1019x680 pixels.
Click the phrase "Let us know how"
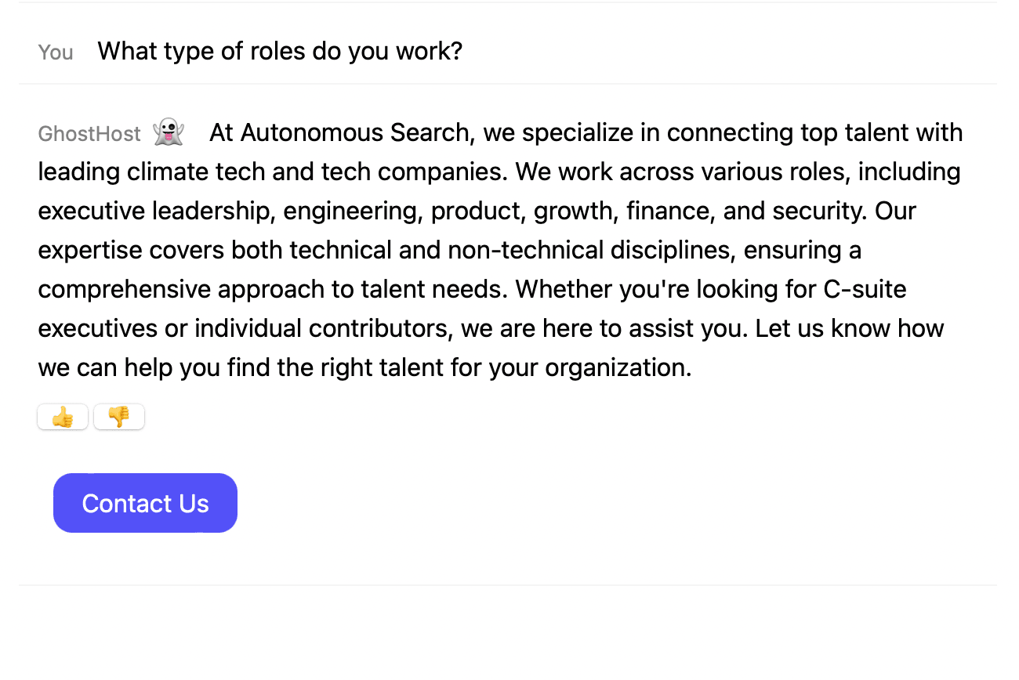tap(850, 328)
